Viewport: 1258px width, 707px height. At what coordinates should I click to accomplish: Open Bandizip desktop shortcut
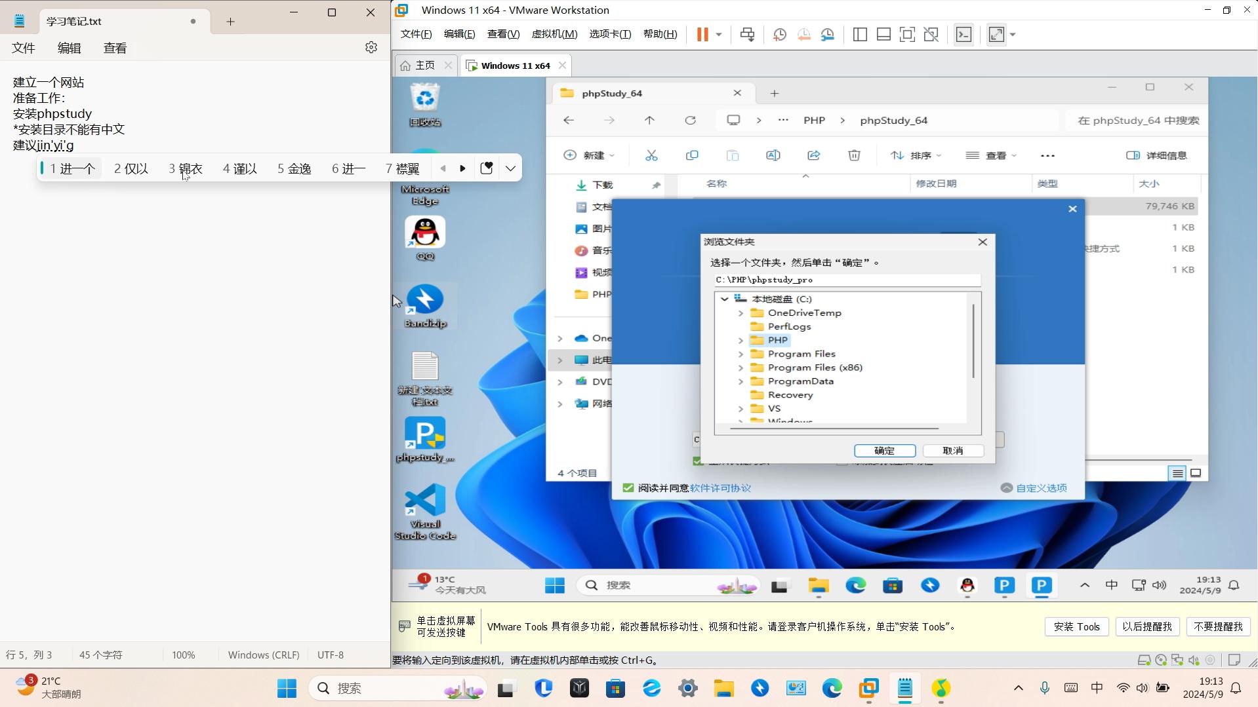click(425, 306)
